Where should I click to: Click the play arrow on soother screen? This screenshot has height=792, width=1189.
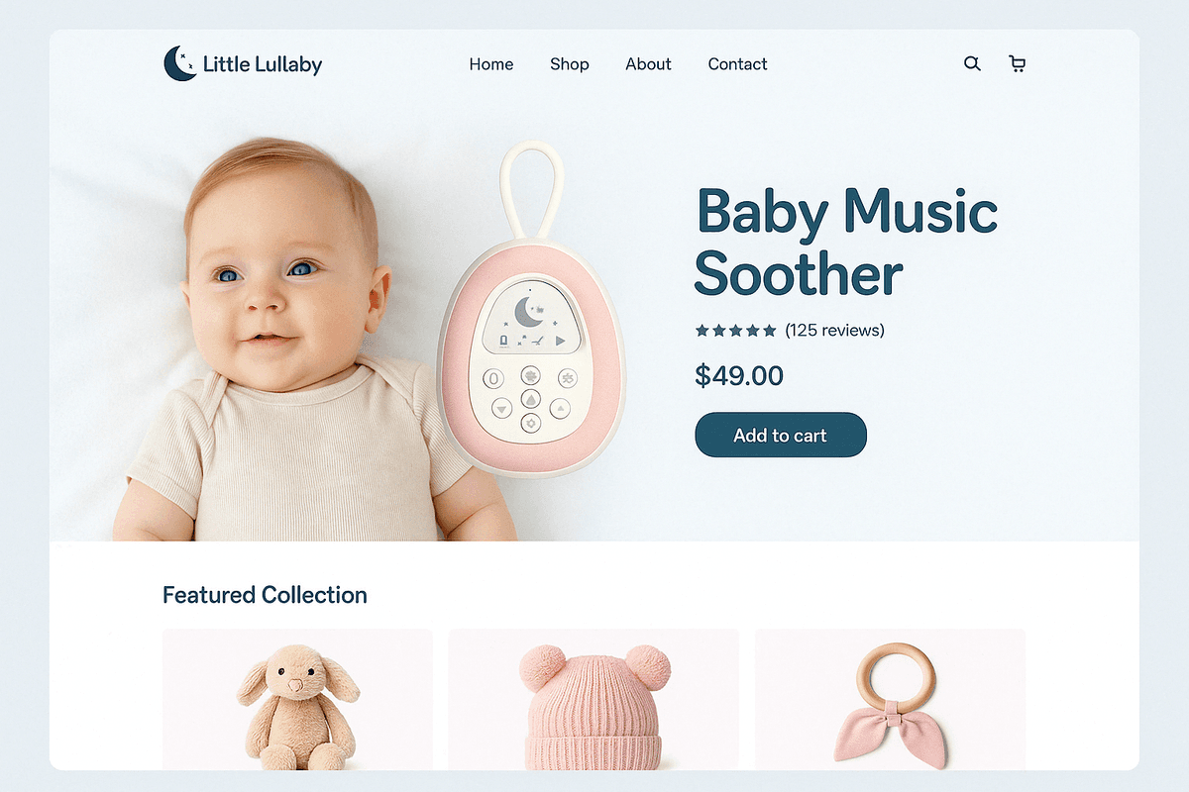click(x=560, y=341)
